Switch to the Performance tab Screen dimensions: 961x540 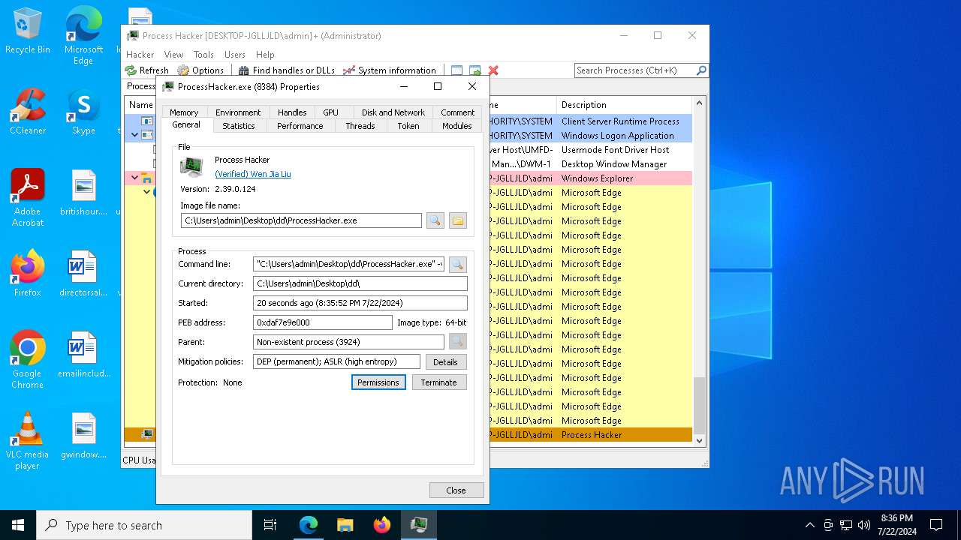tap(300, 126)
